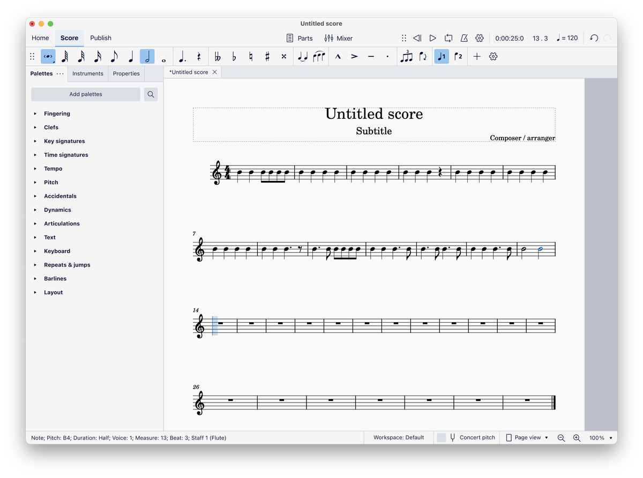
Task: Apply the sharp accidental
Action: [267, 57]
